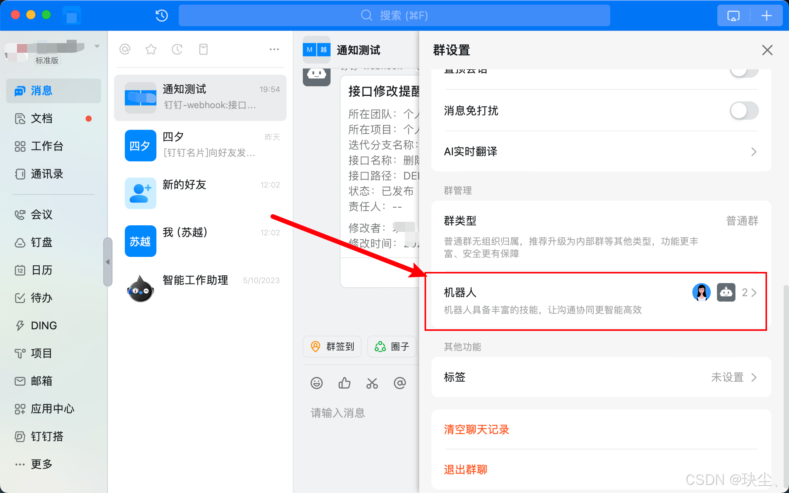This screenshot has height=493, width=789.
Task: Click the clipboard filter icon in chat list
Action: 203,49
